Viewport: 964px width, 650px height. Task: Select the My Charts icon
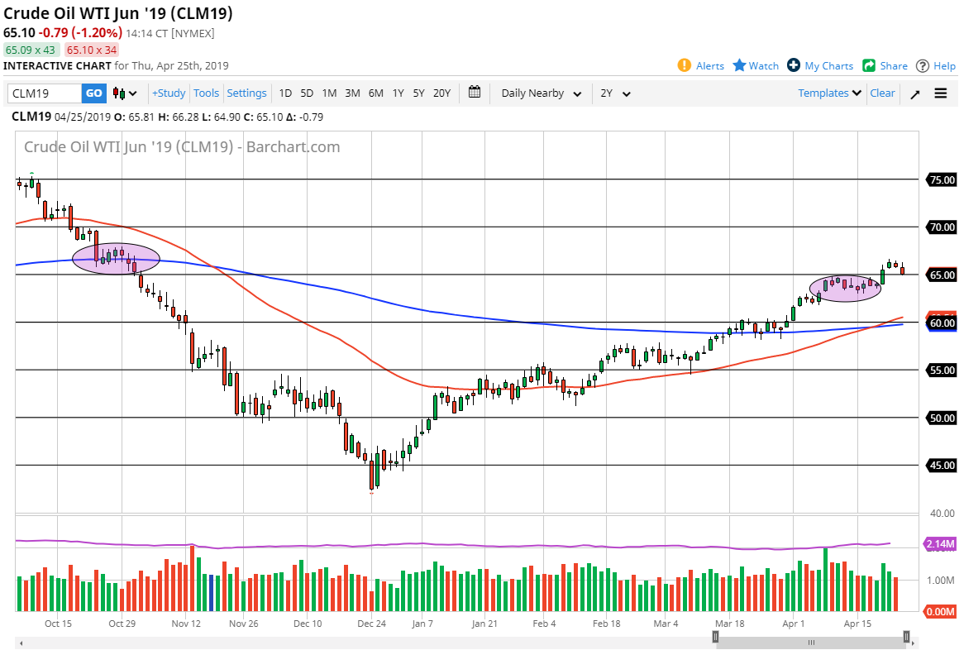click(795, 65)
